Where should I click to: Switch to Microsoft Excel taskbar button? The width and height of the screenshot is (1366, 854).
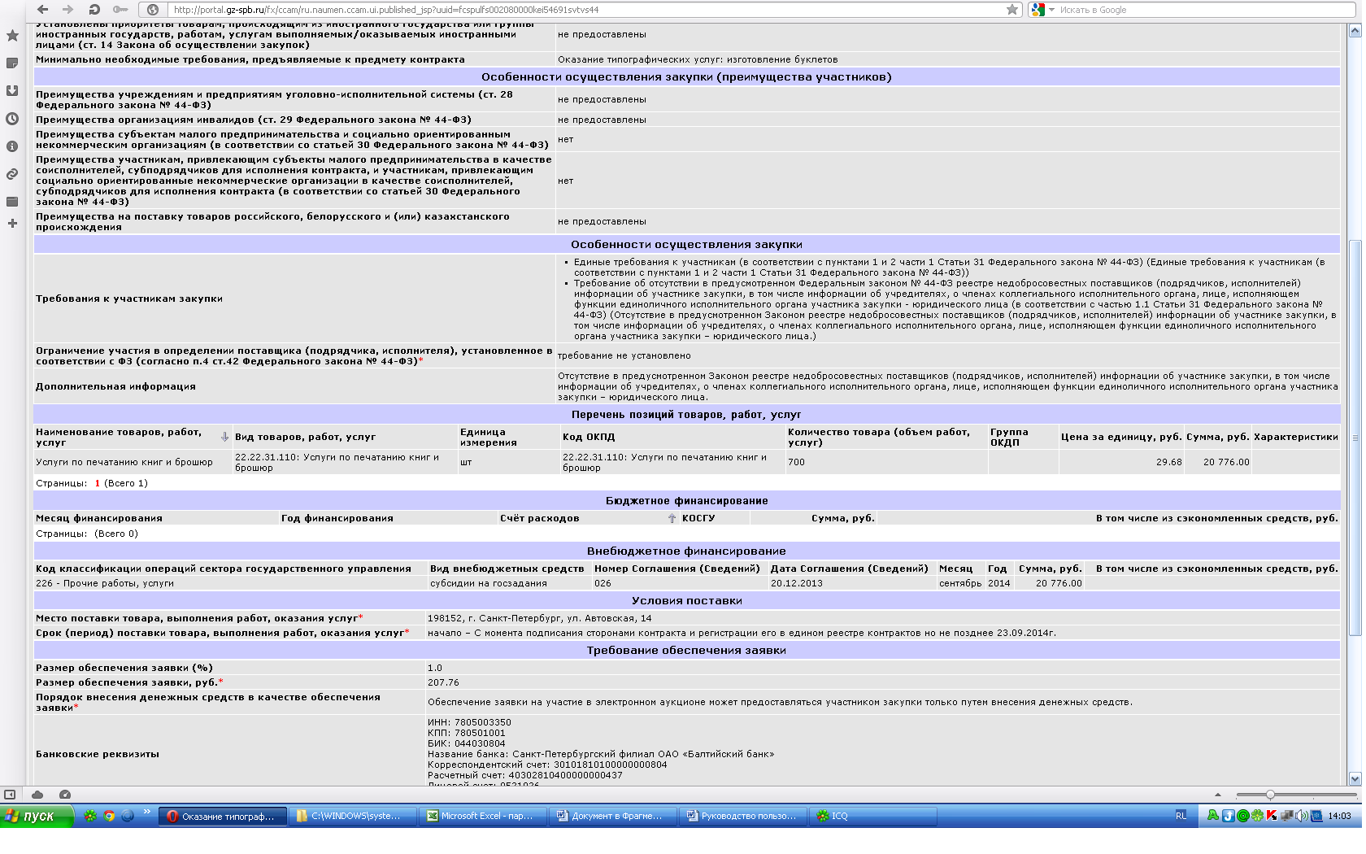(x=482, y=816)
